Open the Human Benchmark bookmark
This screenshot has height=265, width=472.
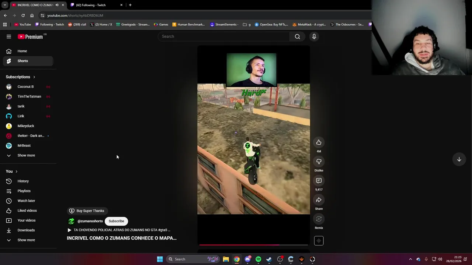(x=188, y=25)
